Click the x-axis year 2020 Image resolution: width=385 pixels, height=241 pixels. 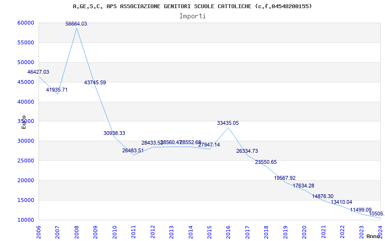tap(304, 231)
